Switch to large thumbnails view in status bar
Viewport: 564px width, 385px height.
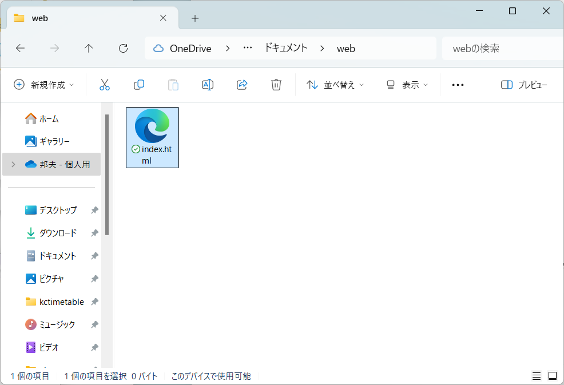coord(552,376)
